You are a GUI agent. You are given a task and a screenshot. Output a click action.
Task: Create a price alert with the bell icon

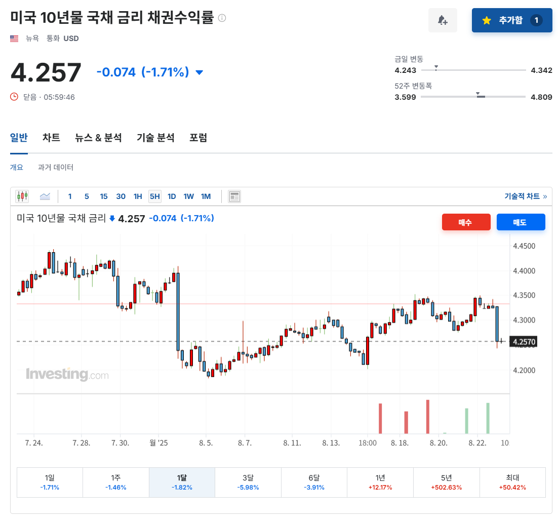pos(443,20)
